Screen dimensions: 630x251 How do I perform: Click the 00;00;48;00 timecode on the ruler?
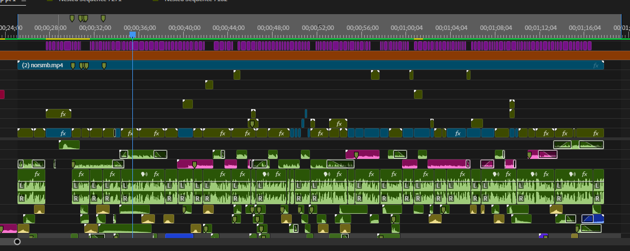(273, 28)
